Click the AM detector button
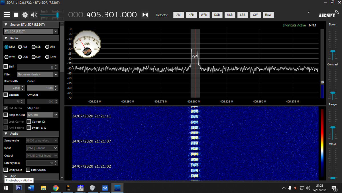 coord(178,15)
